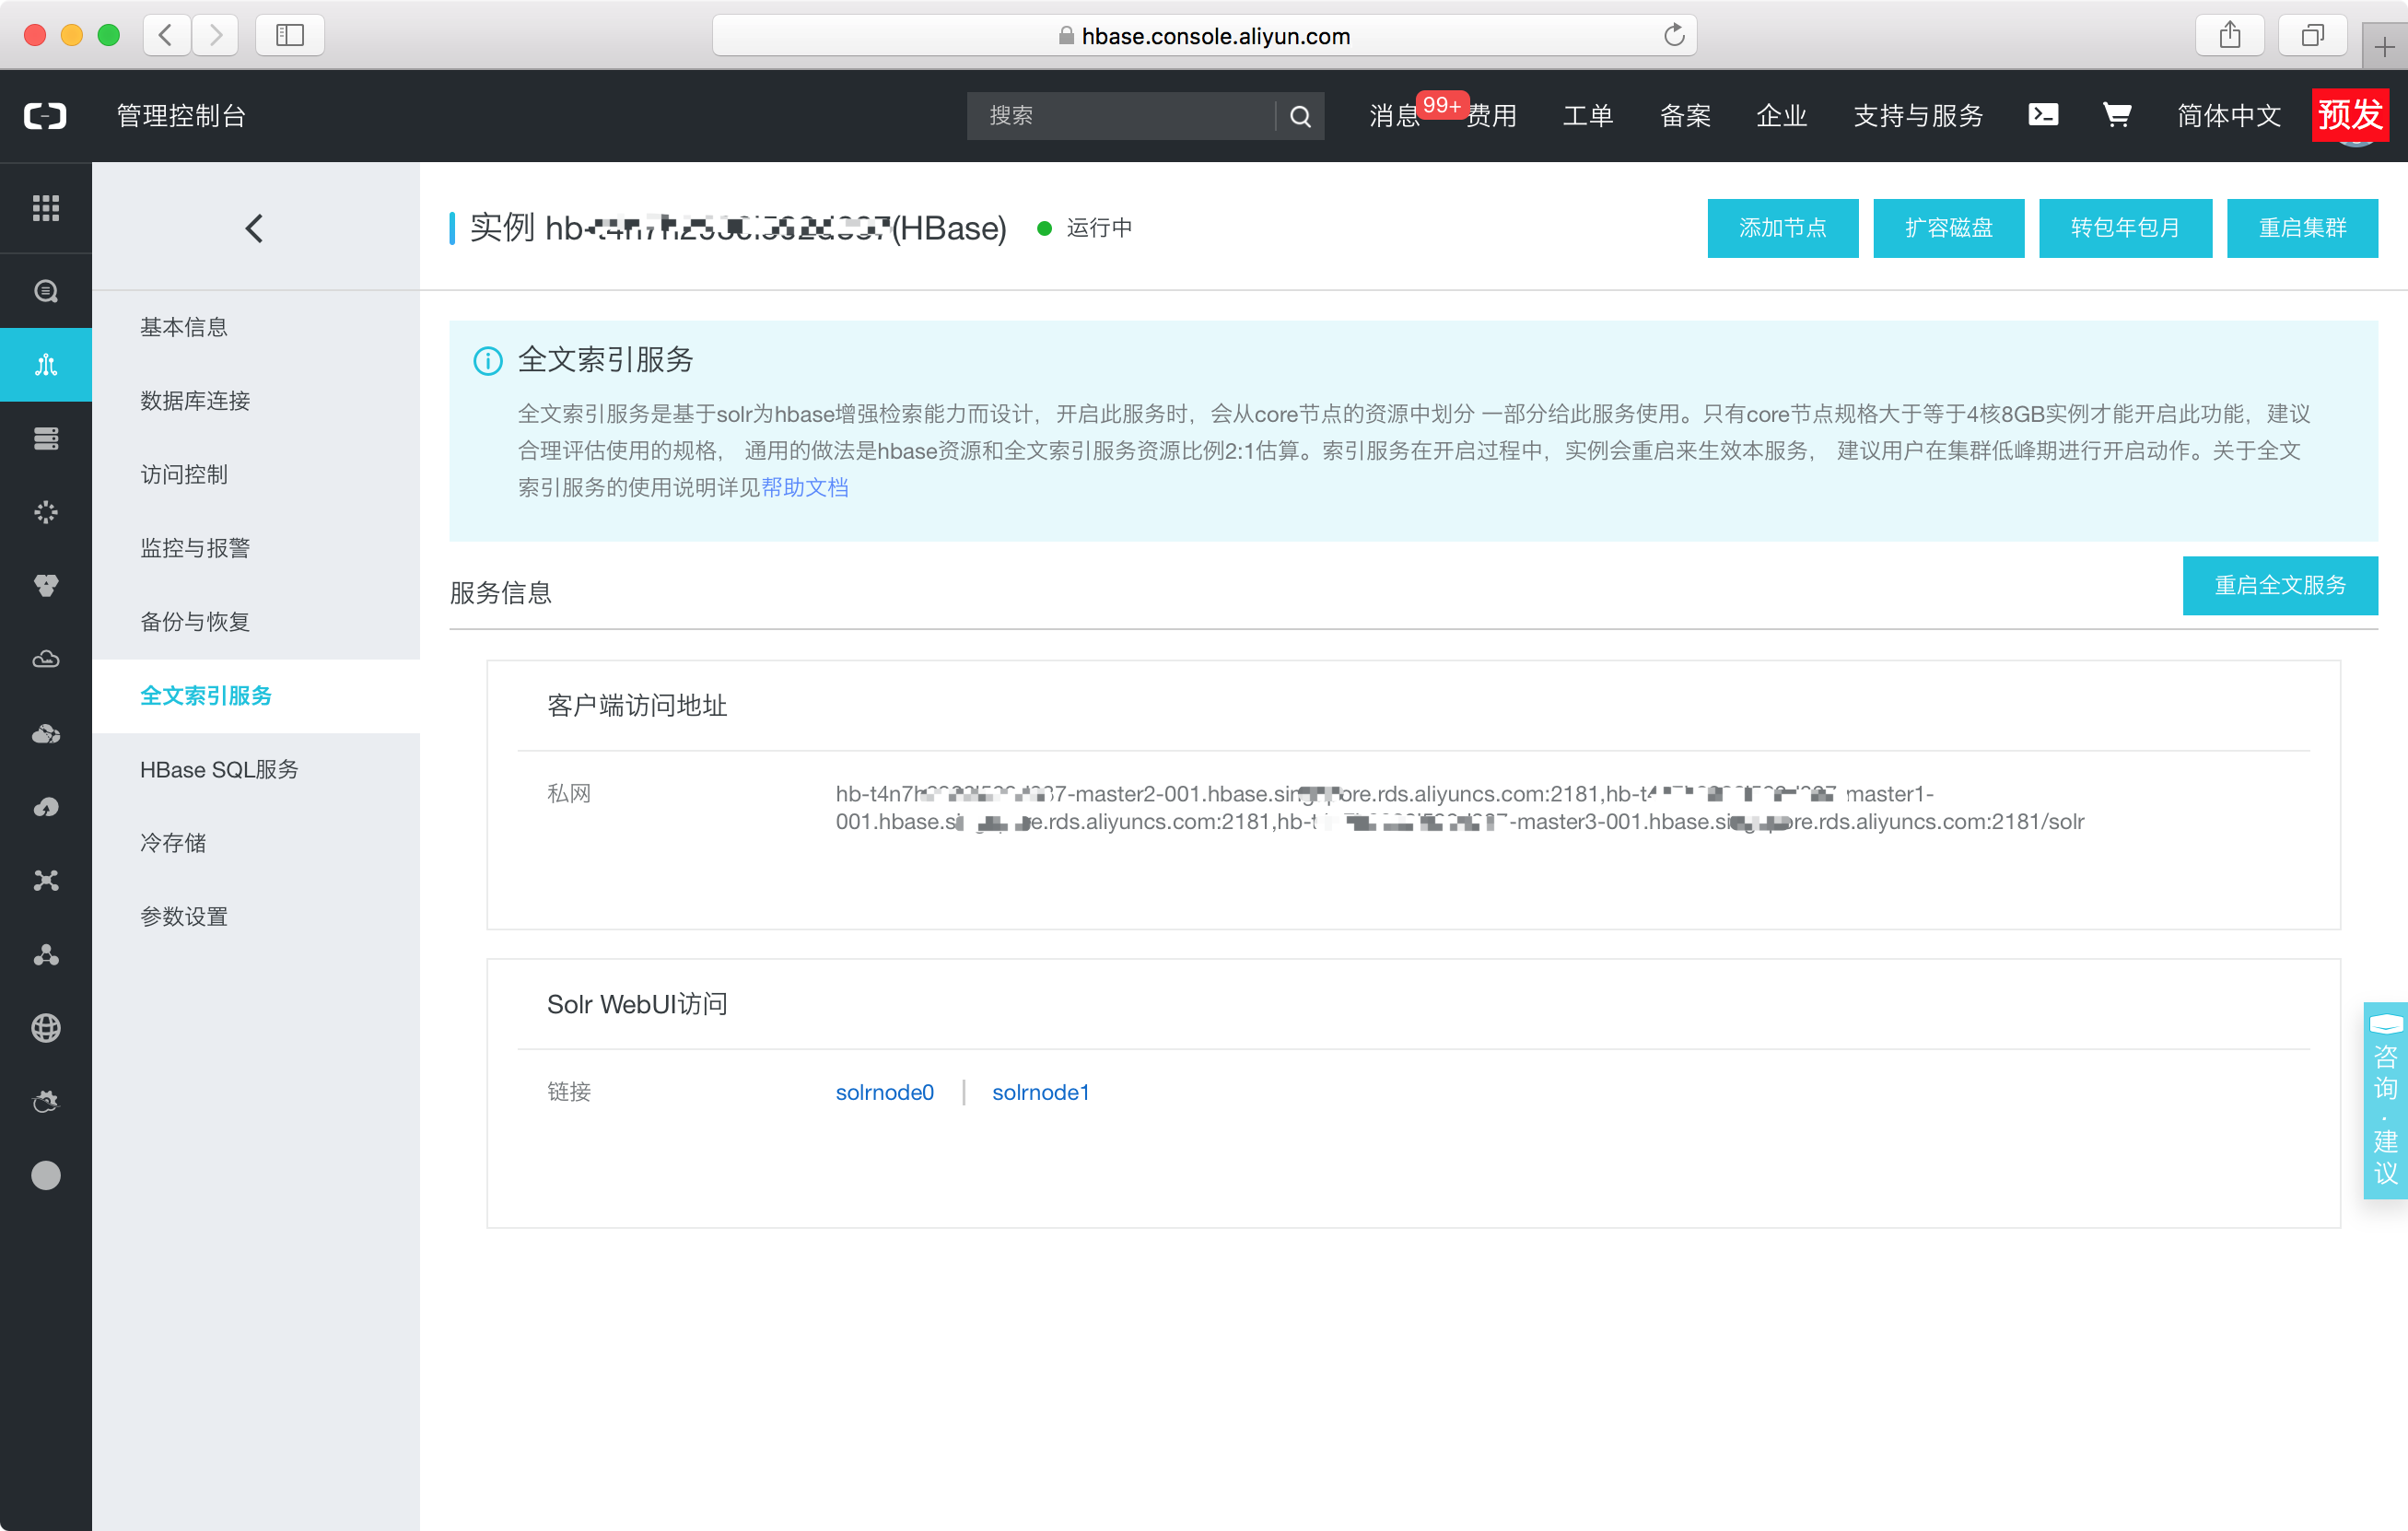The width and height of the screenshot is (2408, 1531).
Task: Switch to the 备份与恢复 section
Action: click(194, 620)
